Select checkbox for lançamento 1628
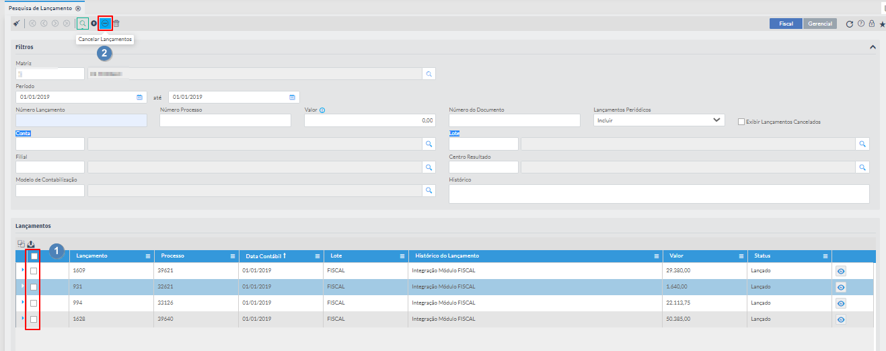Screen dimensions: 886x351 [x=34, y=319]
